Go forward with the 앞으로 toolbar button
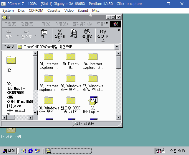The image size is (189, 155). point(27,34)
